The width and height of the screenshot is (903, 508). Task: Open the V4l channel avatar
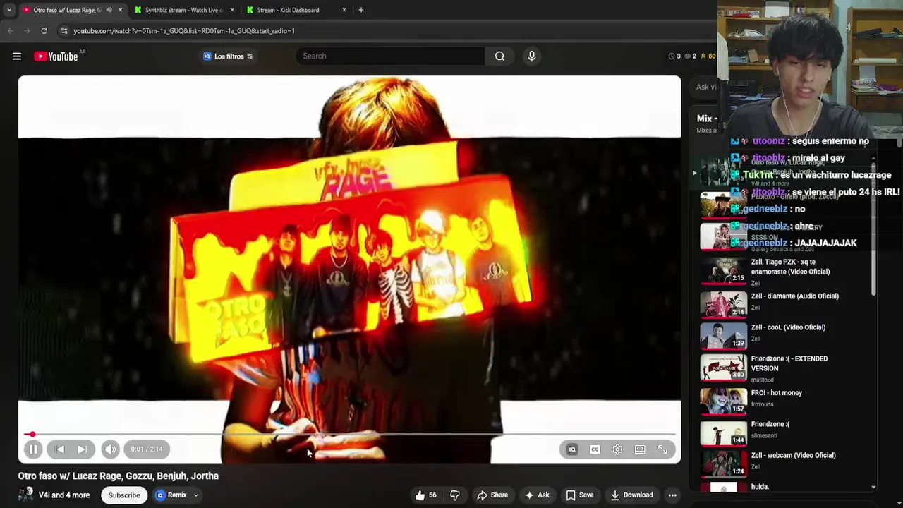(25, 495)
